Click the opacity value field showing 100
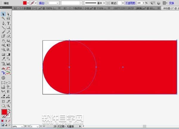 pos(139,3)
